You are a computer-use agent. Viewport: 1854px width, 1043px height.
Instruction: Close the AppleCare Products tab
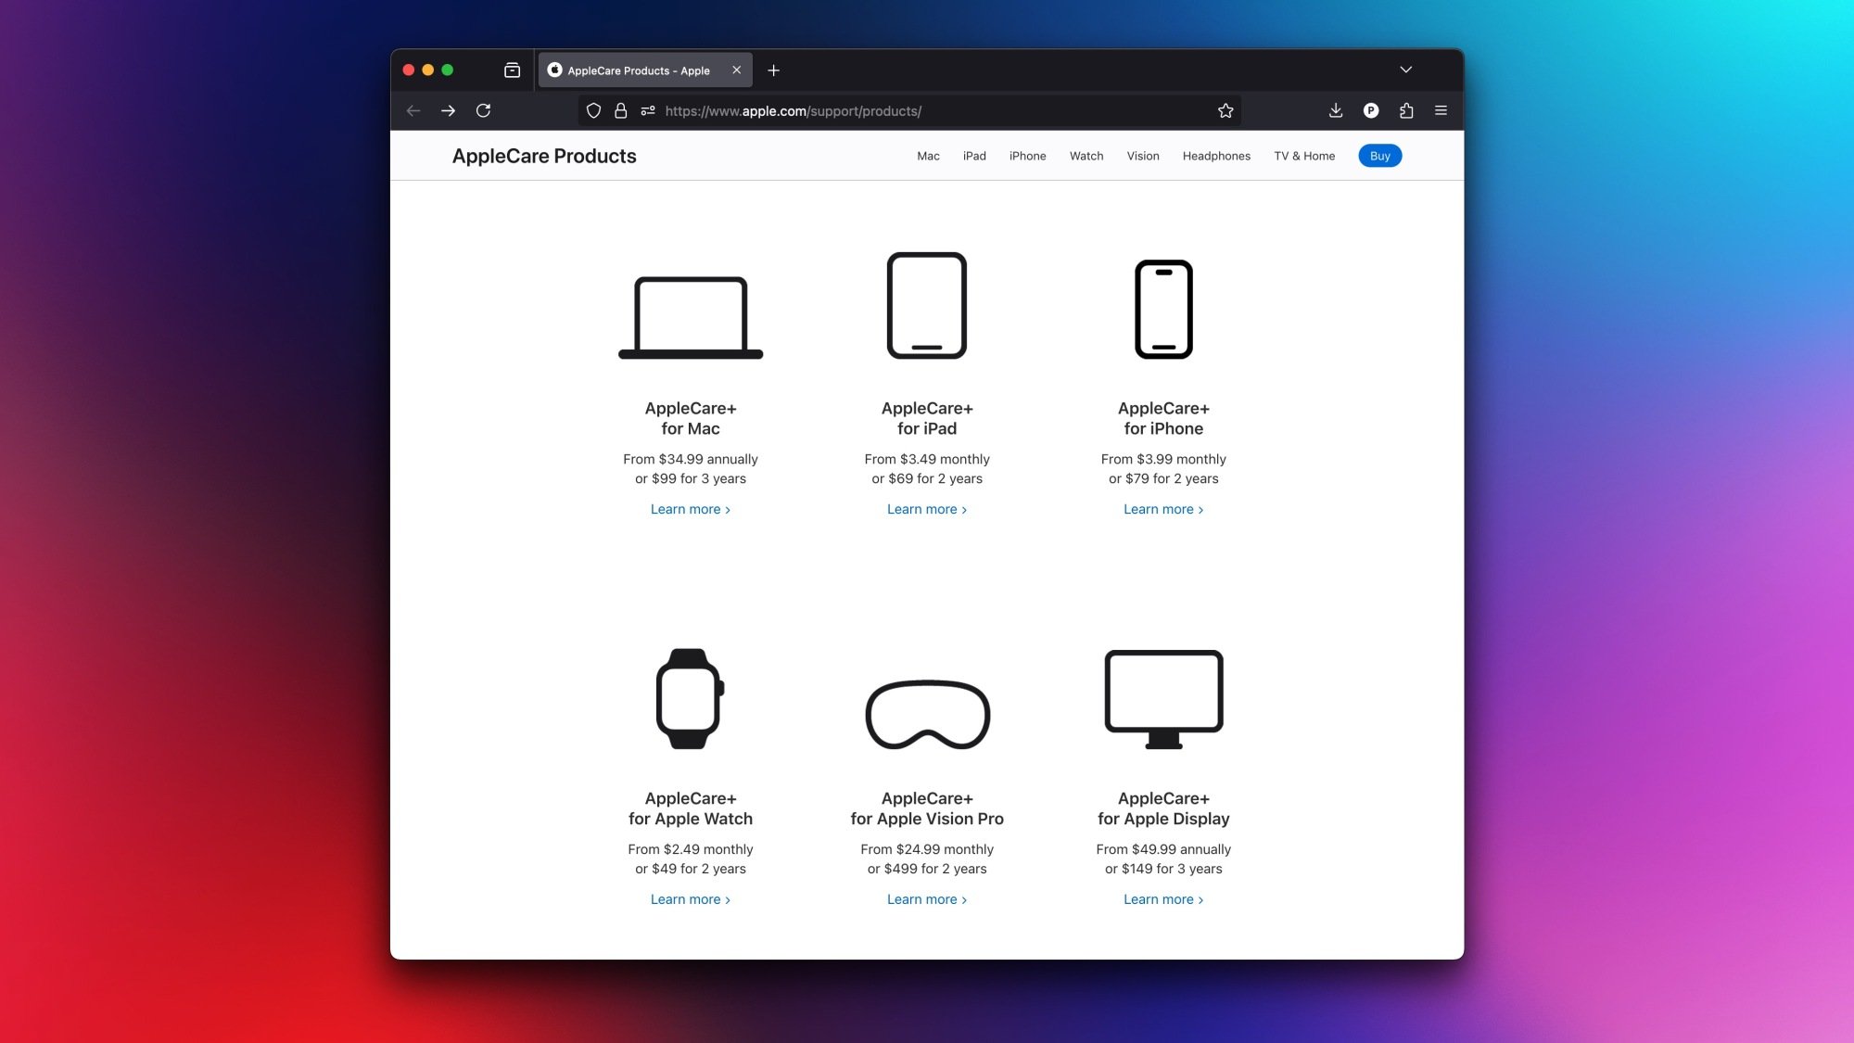tap(737, 70)
